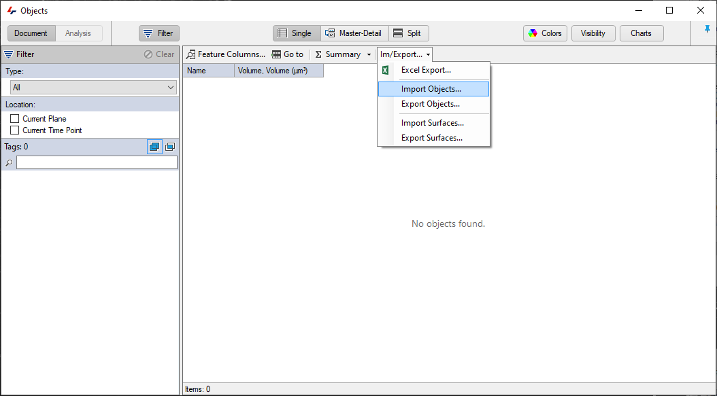The height and width of the screenshot is (396, 717).
Task: Click the Colors button
Action: pyautogui.click(x=544, y=33)
